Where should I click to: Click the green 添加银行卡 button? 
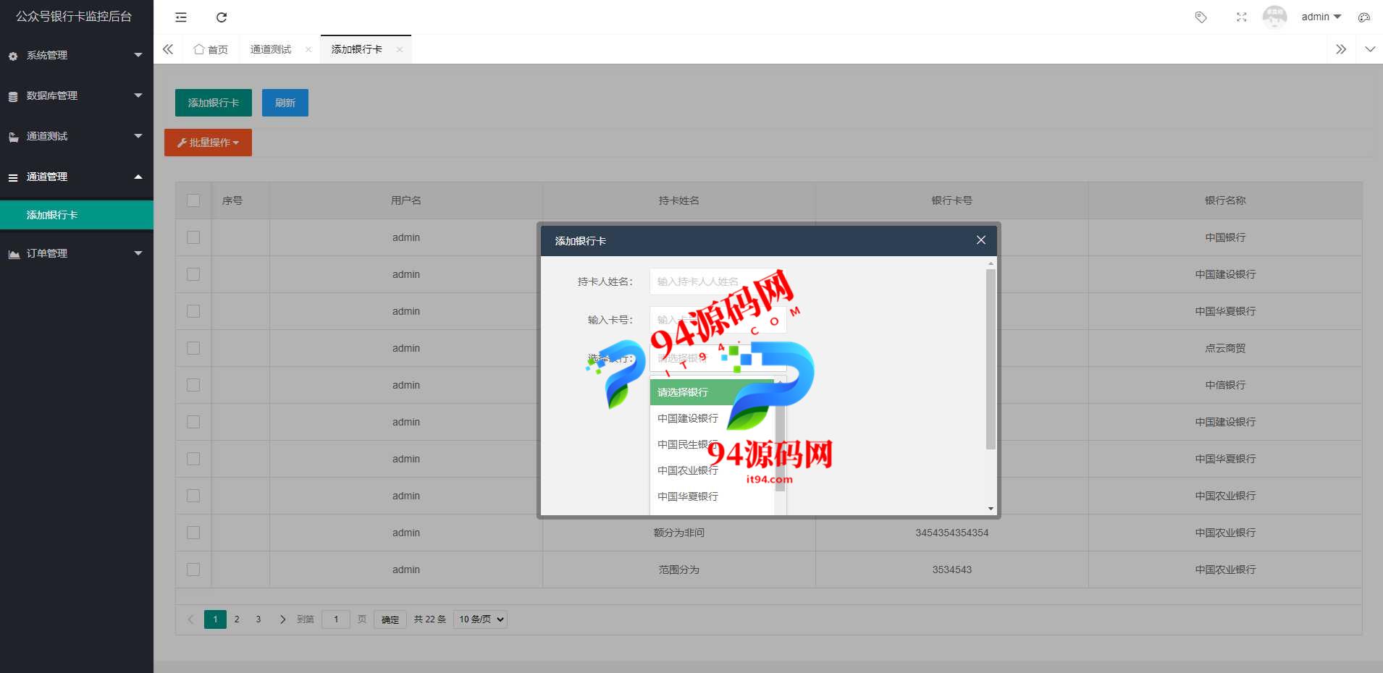214,103
